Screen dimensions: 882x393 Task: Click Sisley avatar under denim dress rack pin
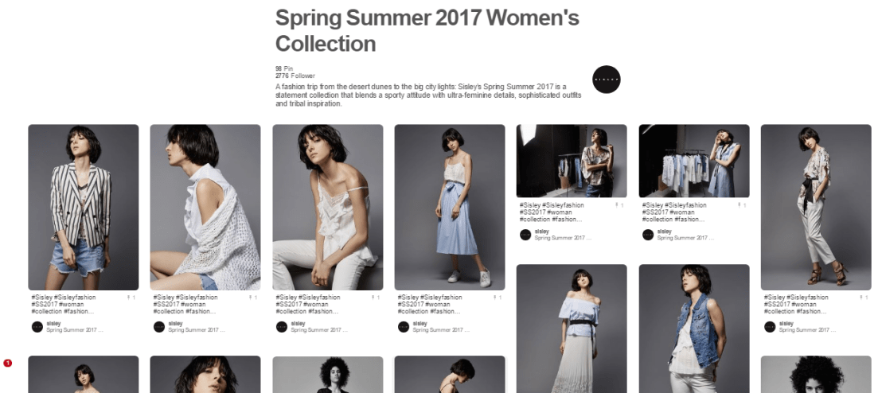[648, 235]
